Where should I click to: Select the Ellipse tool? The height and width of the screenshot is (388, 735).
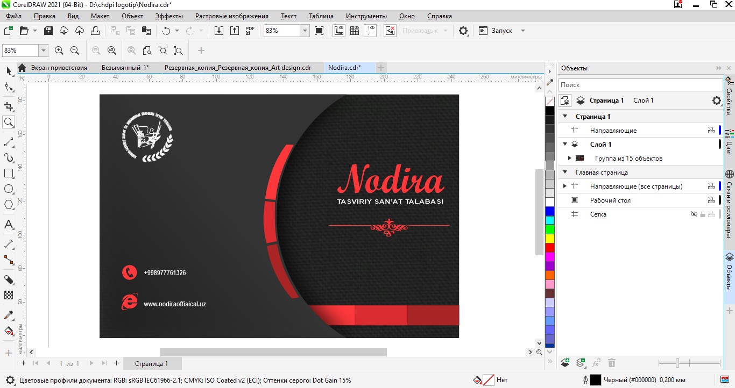9,189
